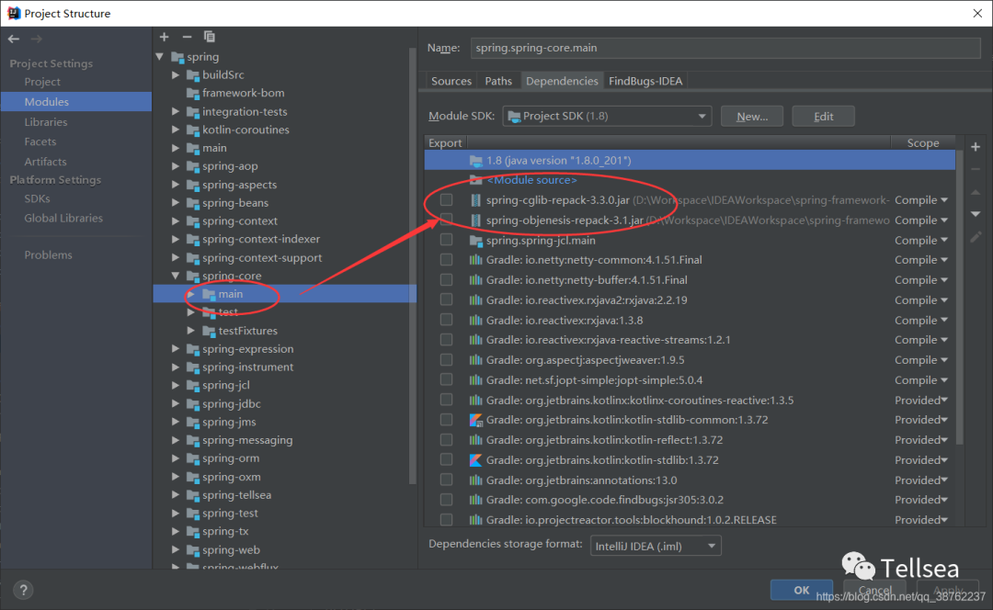The width and height of the screenshot is (993, 610).
Task: Click the module tree vertical scrollbar
Action: (412, 265)
